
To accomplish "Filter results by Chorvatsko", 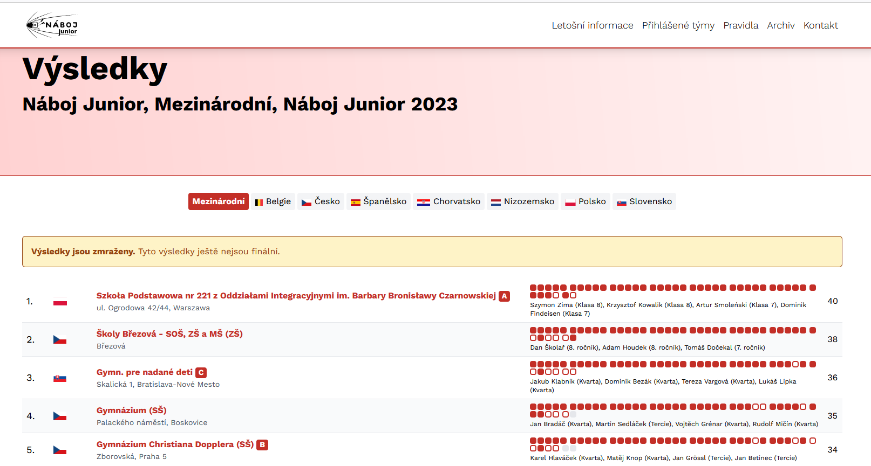I will point(448,201).
